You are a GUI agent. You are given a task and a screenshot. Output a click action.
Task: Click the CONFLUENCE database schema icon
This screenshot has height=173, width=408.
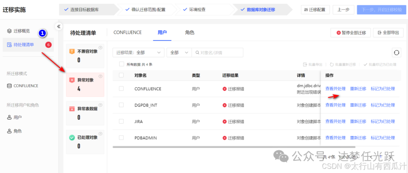(9, 86)
